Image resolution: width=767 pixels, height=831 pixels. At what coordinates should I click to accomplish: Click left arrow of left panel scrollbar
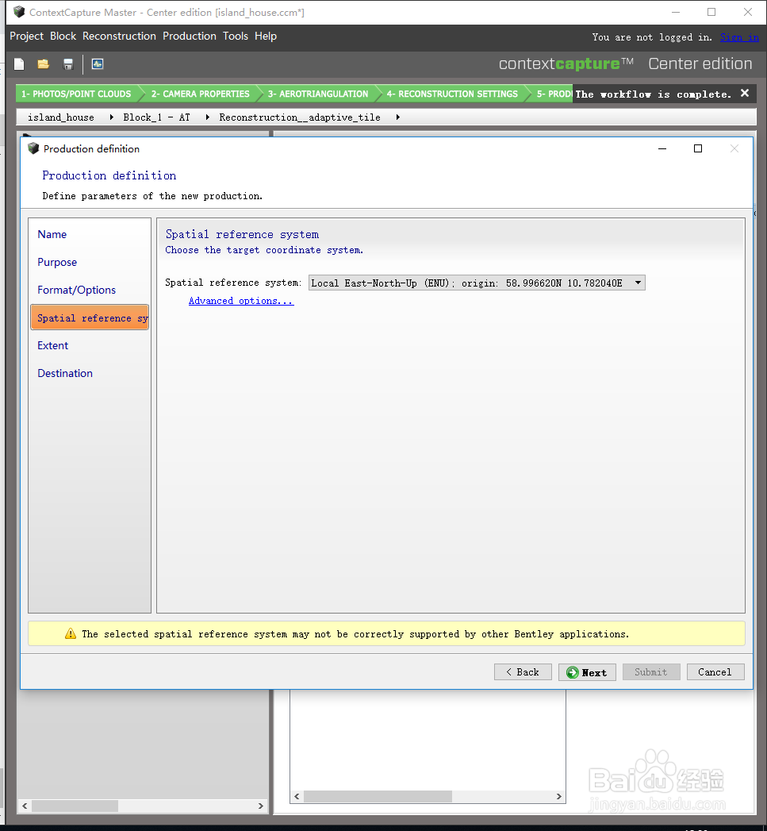pyautogui.click(x=25, y=806)
